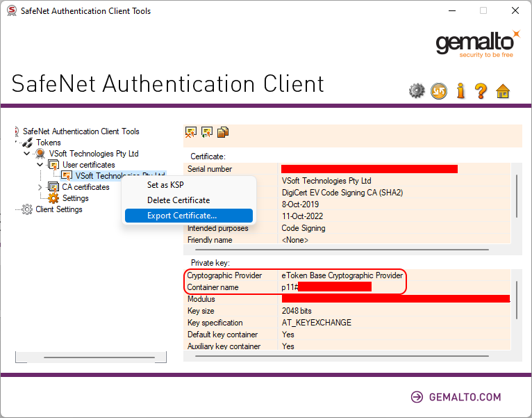This screenshot has height=418, width=532.
Task: Choose Set as KSP from context menu
Action: pos(189,185)
